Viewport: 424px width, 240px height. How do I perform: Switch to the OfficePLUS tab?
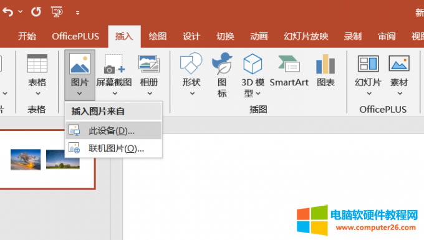[75, 36]
